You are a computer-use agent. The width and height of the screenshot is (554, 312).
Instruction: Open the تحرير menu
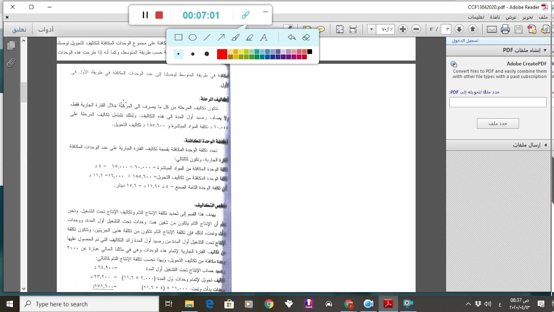pos(527,17)
